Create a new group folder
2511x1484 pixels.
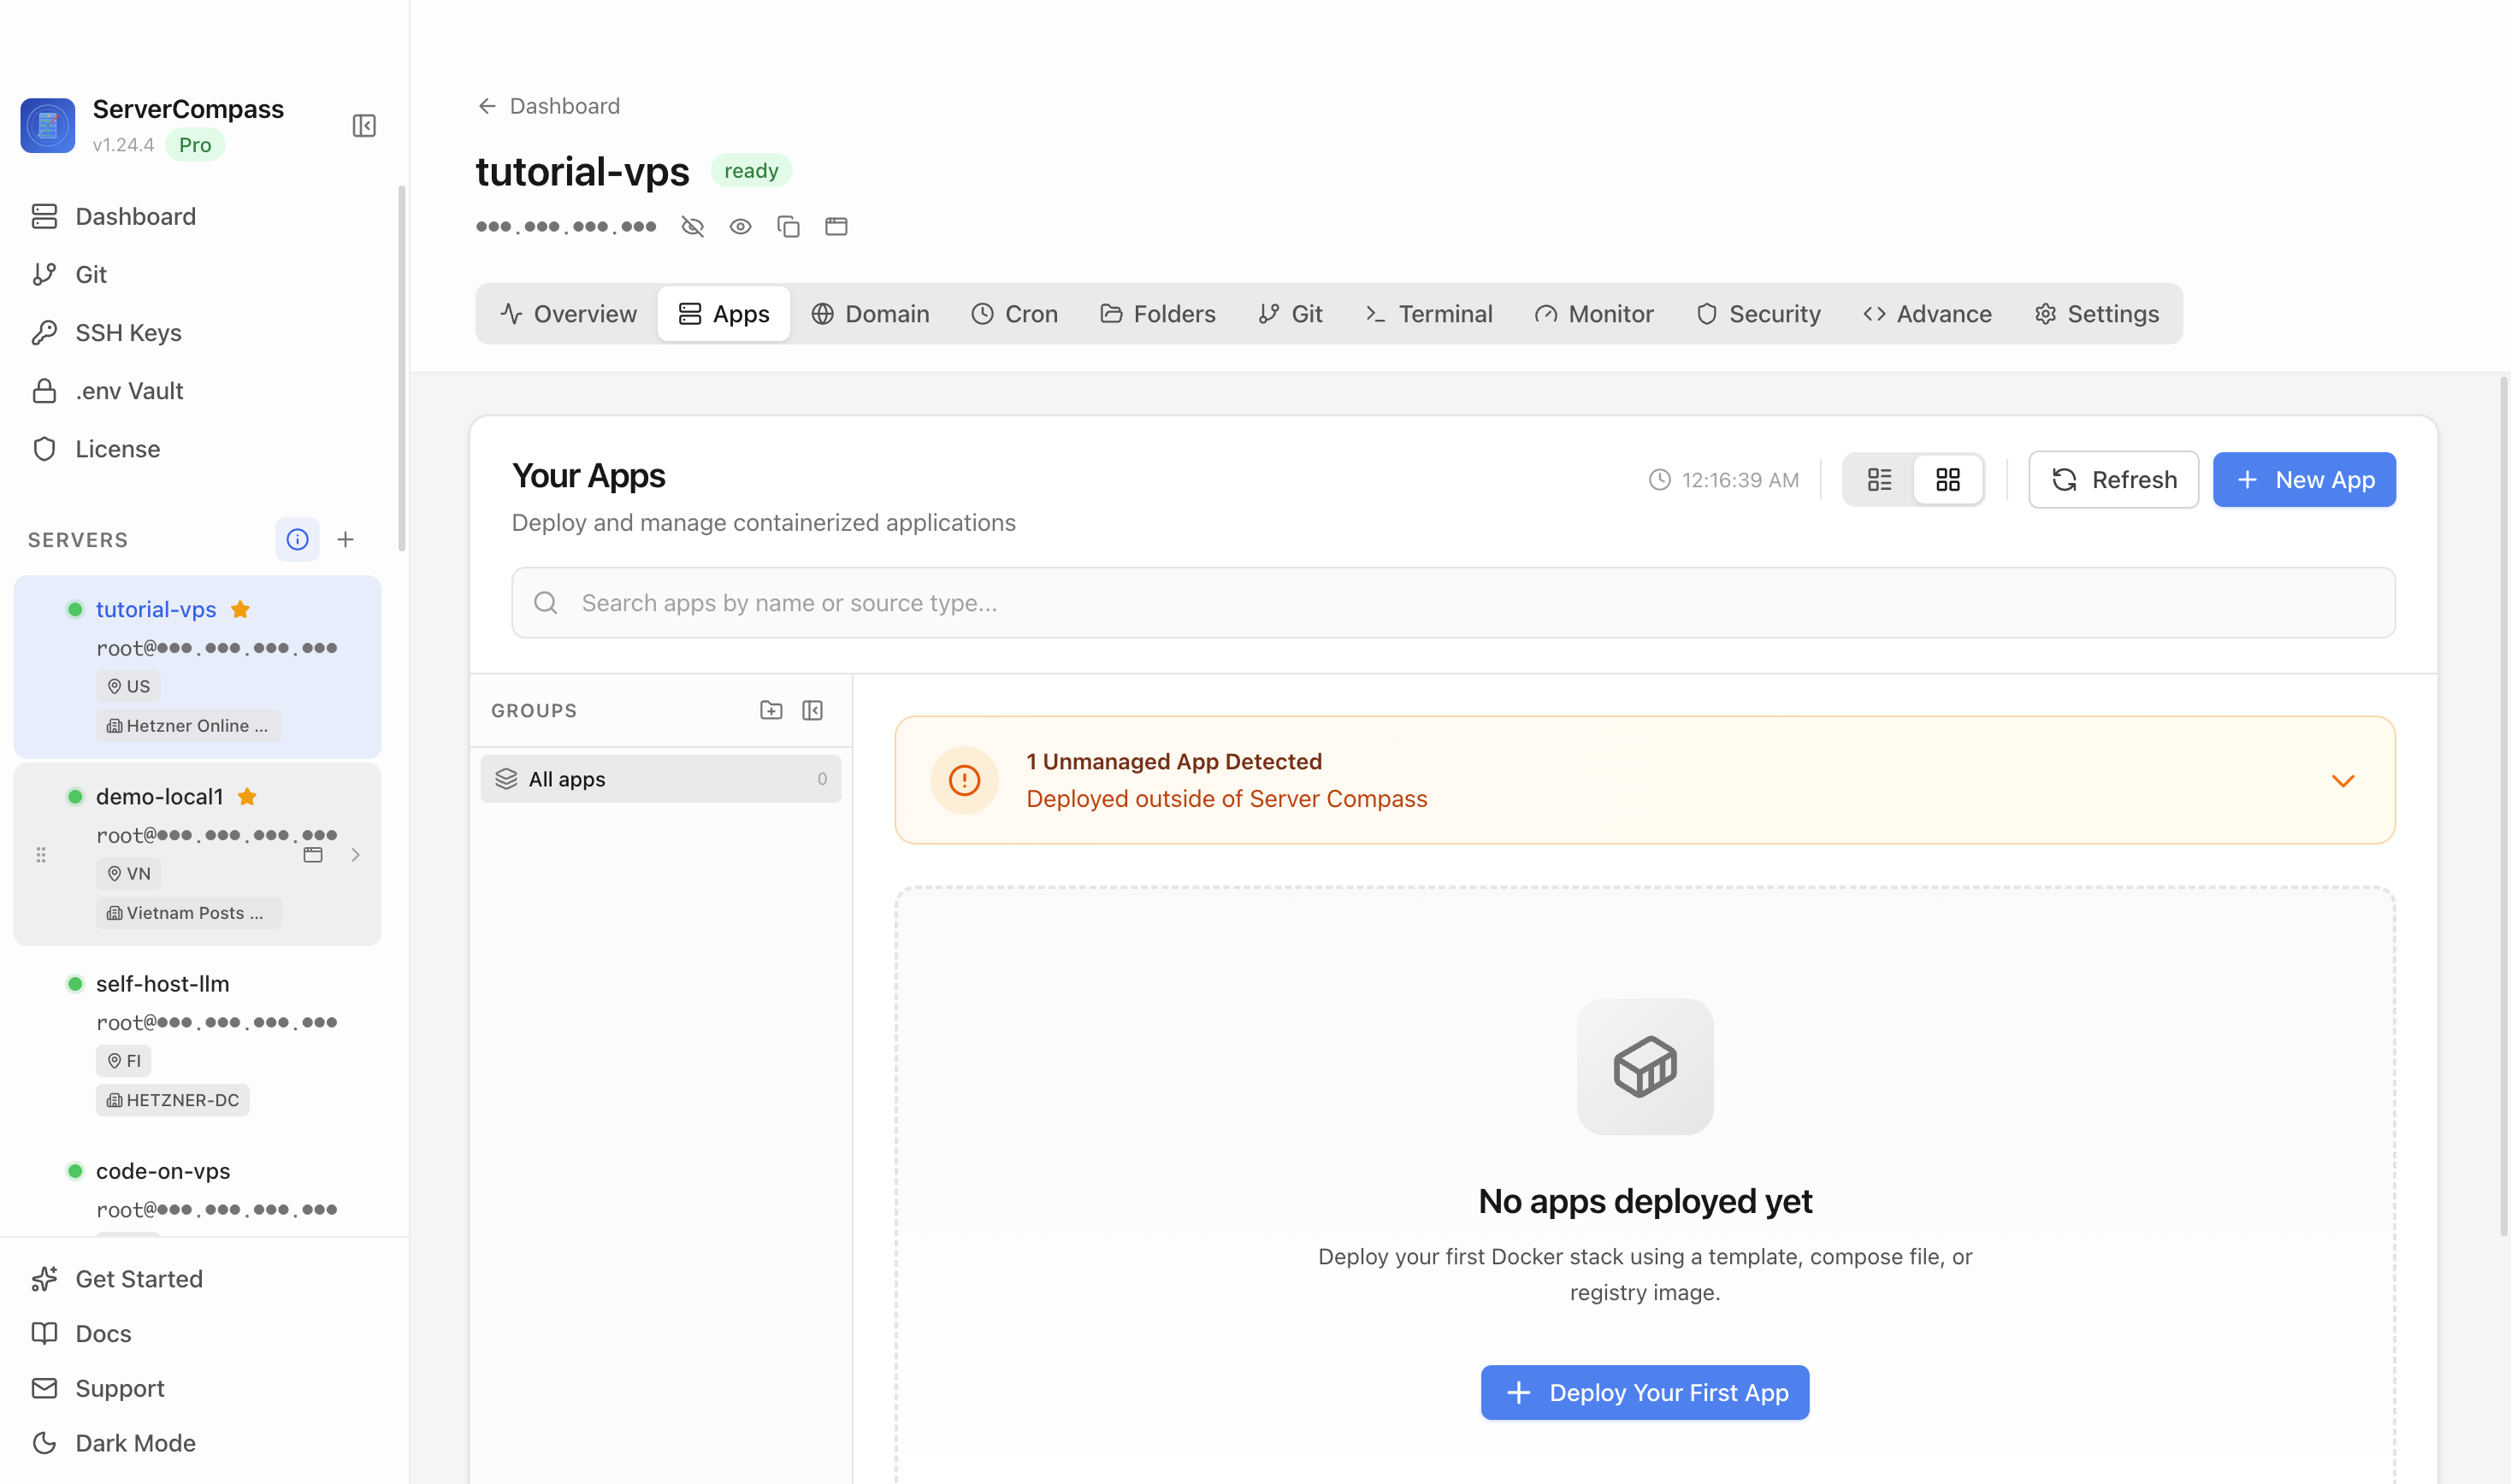tap(771, 711)
